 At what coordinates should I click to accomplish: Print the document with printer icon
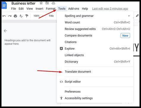[x=15, y=16]
